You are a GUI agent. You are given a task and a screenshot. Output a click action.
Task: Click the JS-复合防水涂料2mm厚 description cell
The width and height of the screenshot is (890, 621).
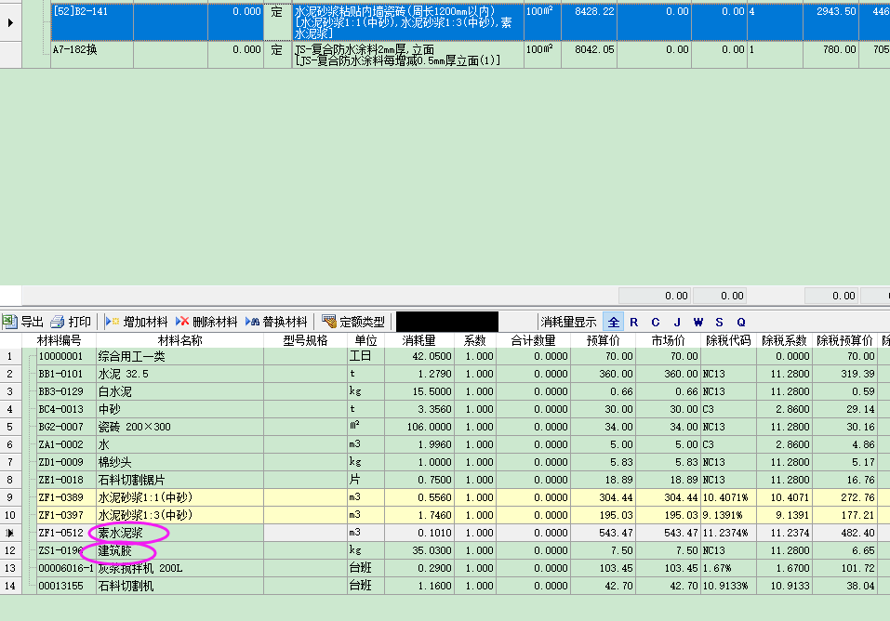pyautogui.click(x=407, y=55)
